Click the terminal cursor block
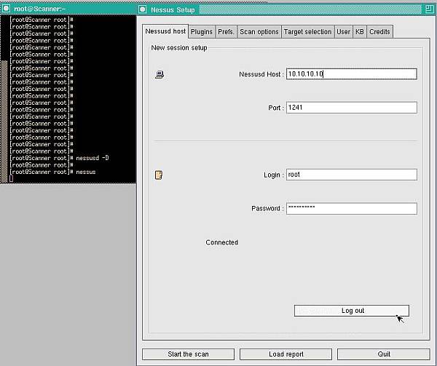Image resolution: width=437 pixels, height=366 pixels. coord(11,179)
